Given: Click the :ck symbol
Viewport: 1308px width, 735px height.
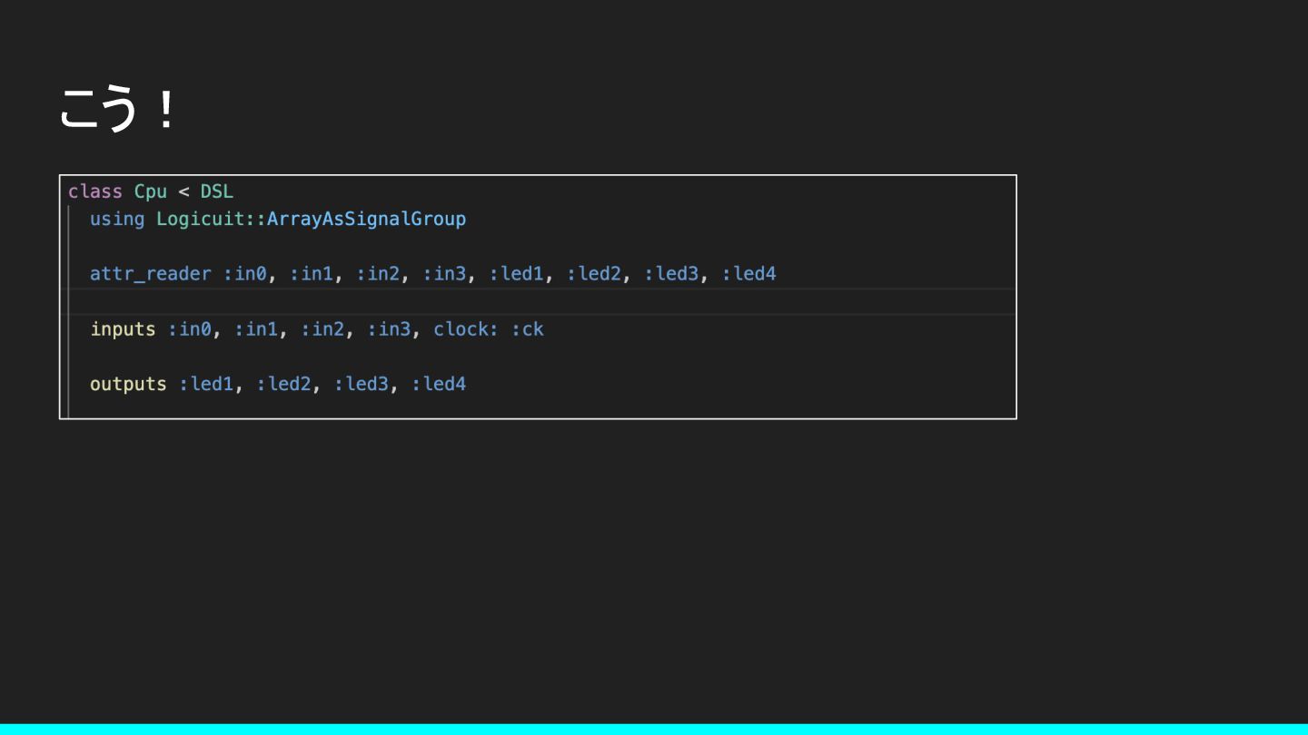Looking at the screenshot, I should pyautogui.click(x=528, y=329).
